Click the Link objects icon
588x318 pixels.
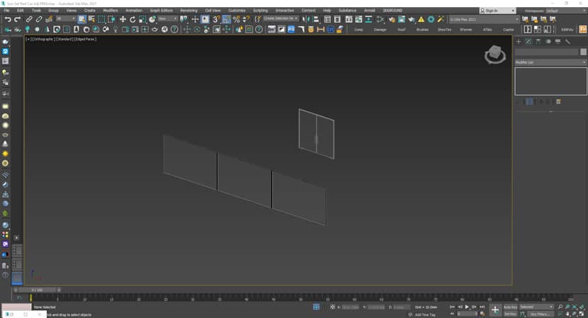29,19
